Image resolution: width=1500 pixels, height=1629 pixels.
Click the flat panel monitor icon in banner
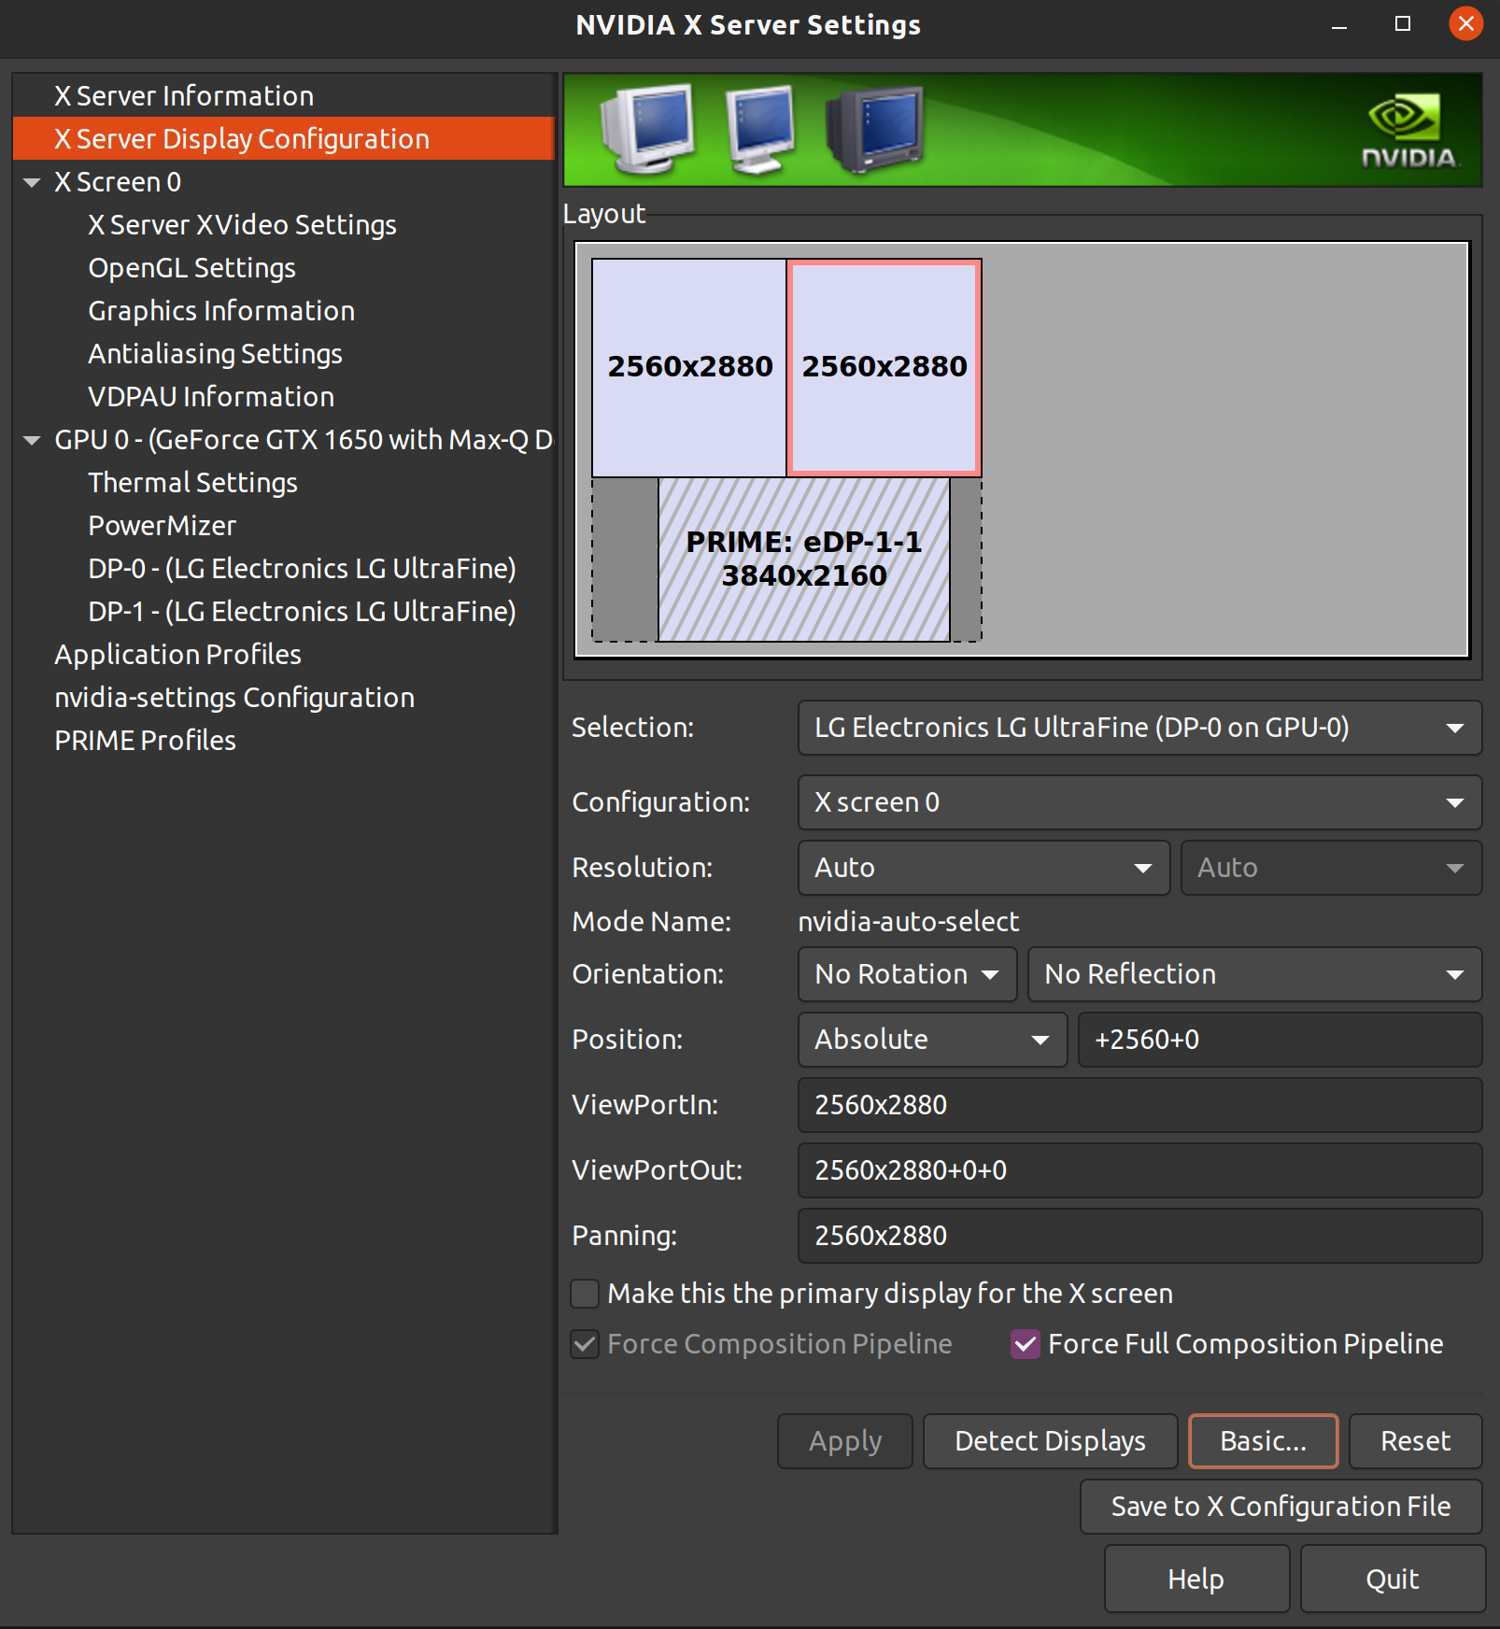[760, 129]
